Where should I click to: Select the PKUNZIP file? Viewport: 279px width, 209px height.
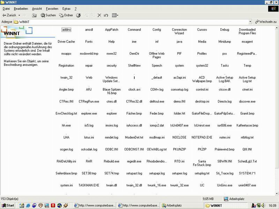pos(179,149)
